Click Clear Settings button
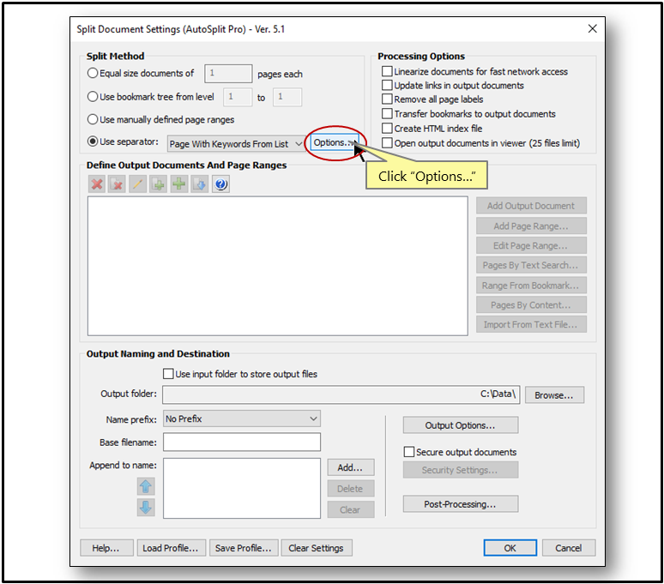The width and height of the screenshot is (664, 584). click(x=317, y=548)
